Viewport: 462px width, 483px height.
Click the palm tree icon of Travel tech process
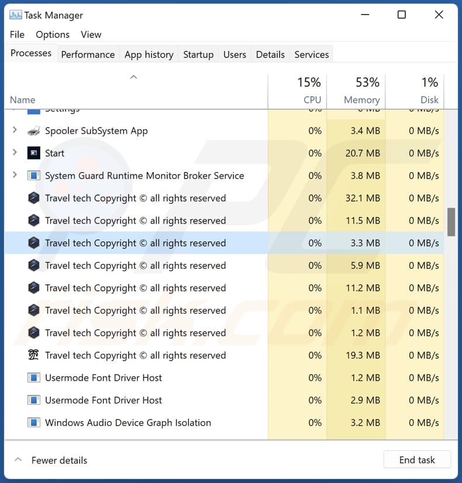coord(33,355)
